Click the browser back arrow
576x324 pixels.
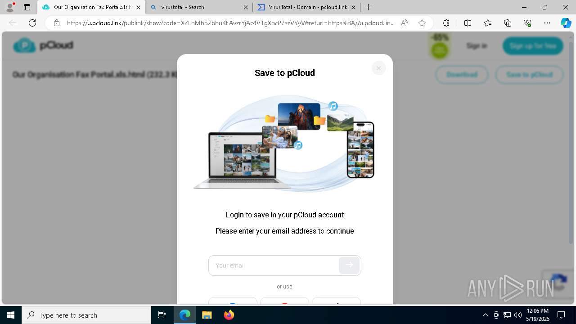tap(13, 23)
